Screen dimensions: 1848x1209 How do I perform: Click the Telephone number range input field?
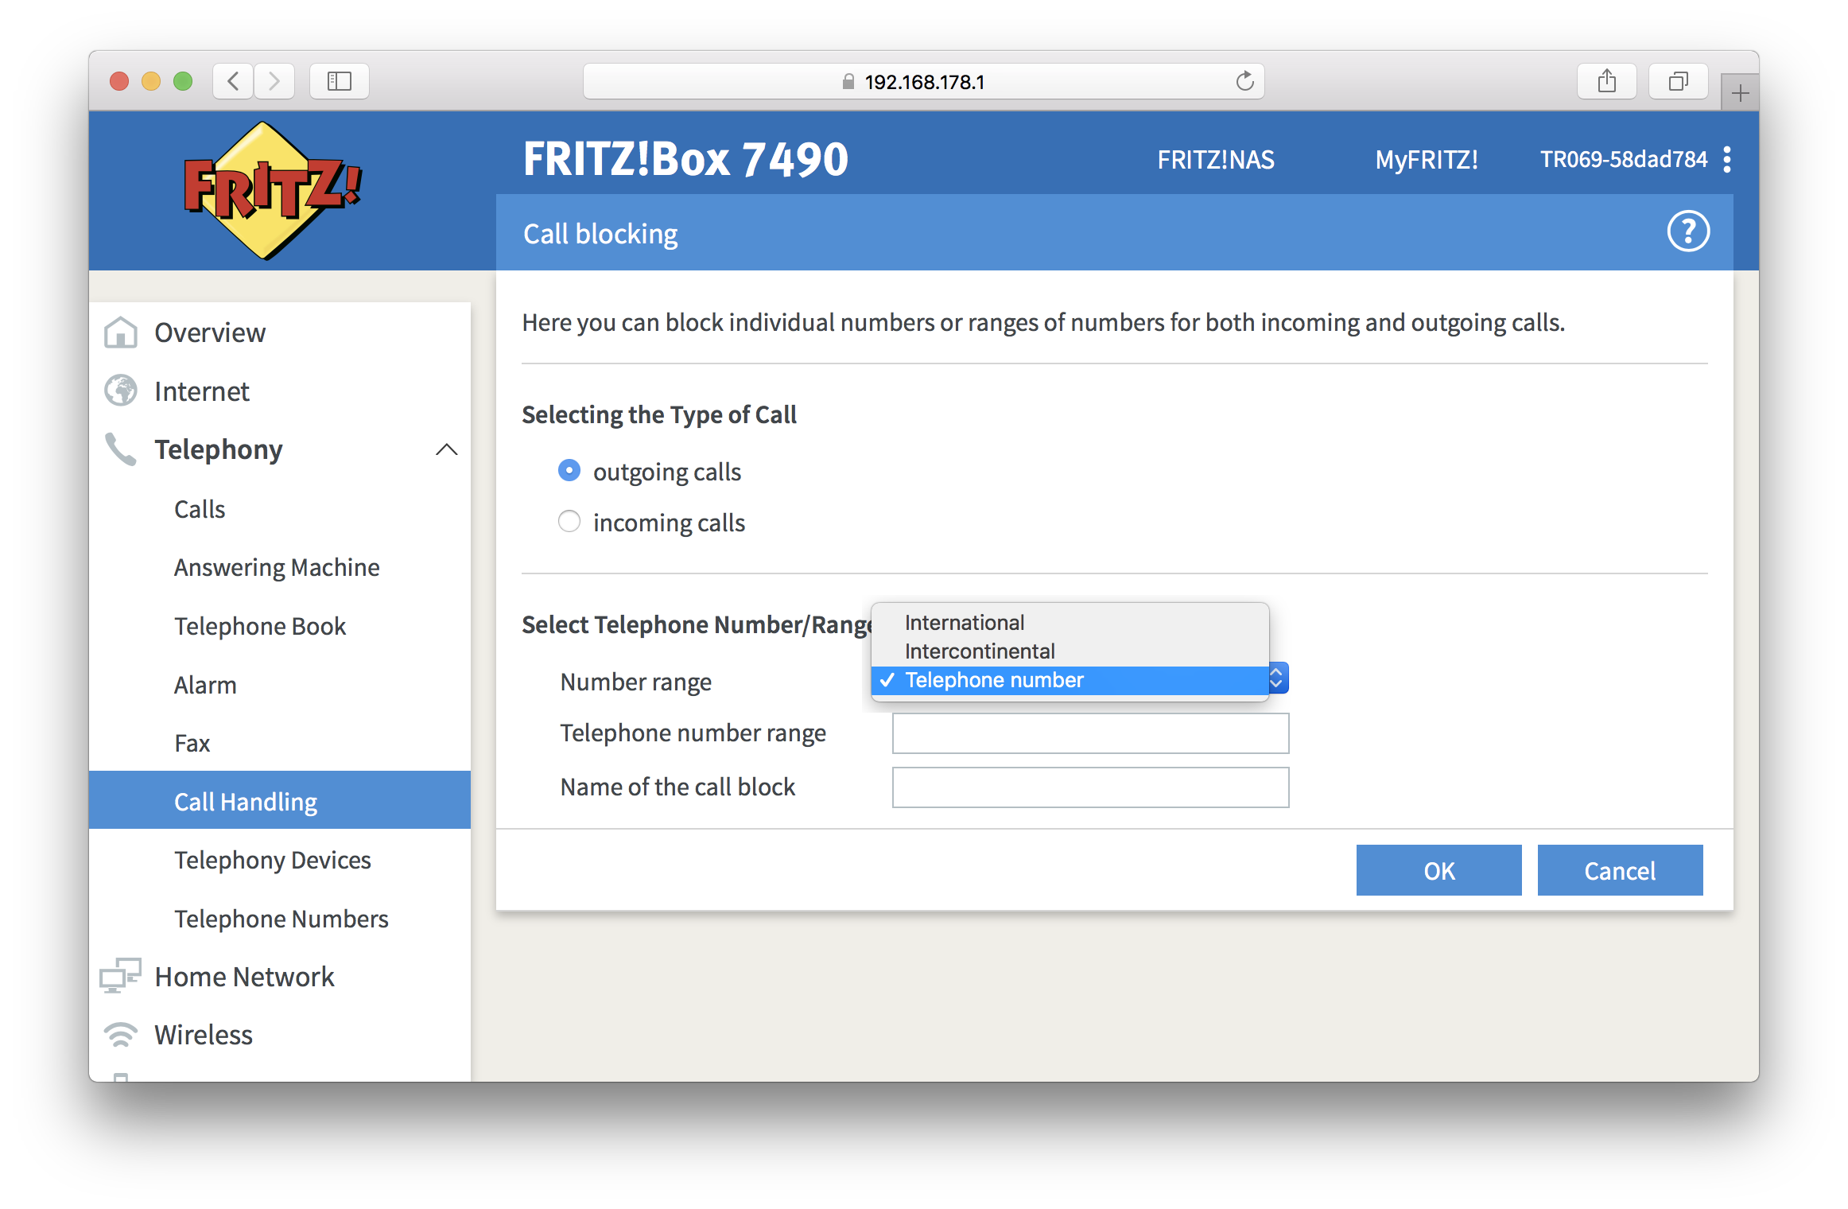1090,733
